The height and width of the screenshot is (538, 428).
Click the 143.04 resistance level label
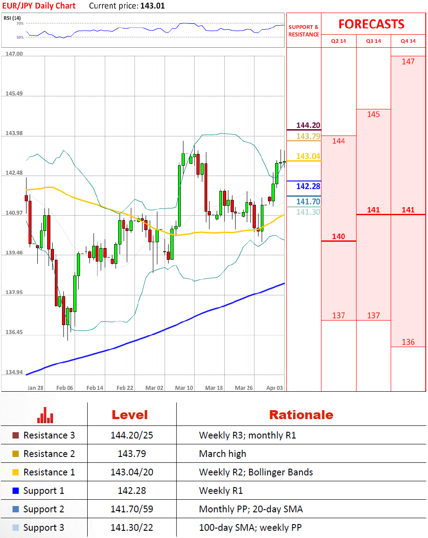click(x=308, y=156)
